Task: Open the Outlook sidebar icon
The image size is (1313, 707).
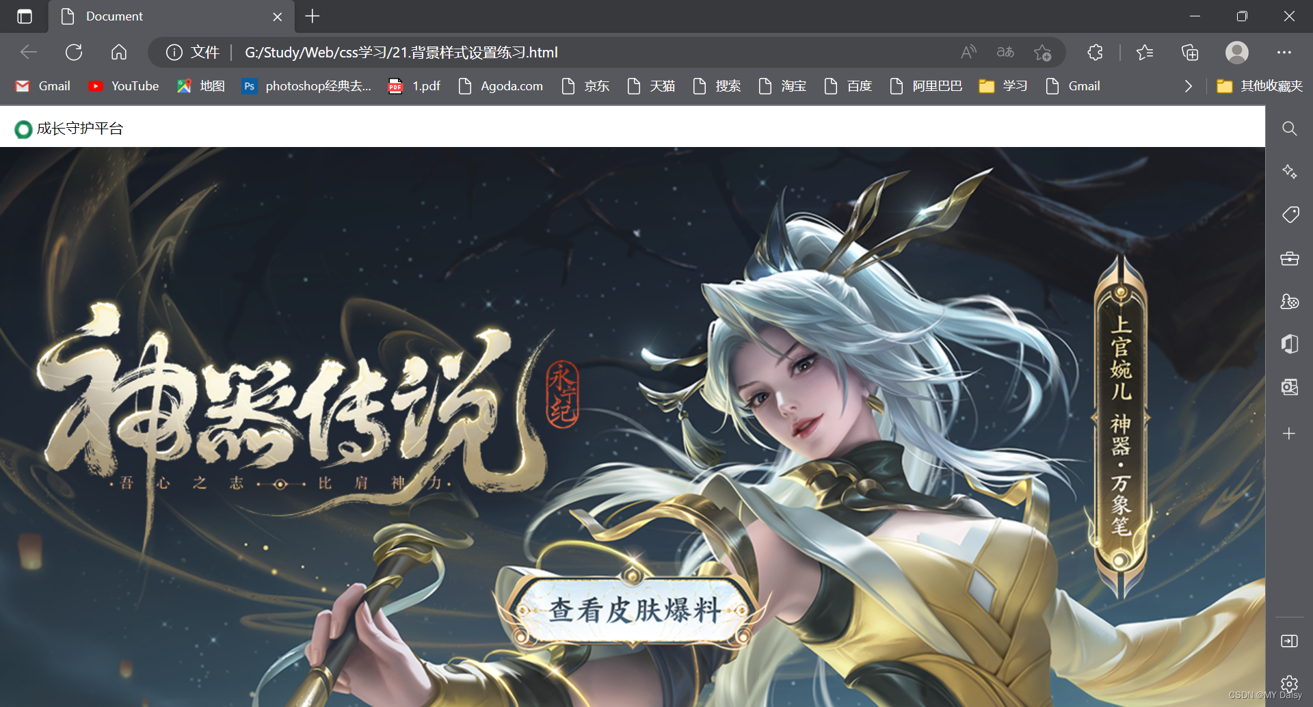Action: tap(1289, 387)
